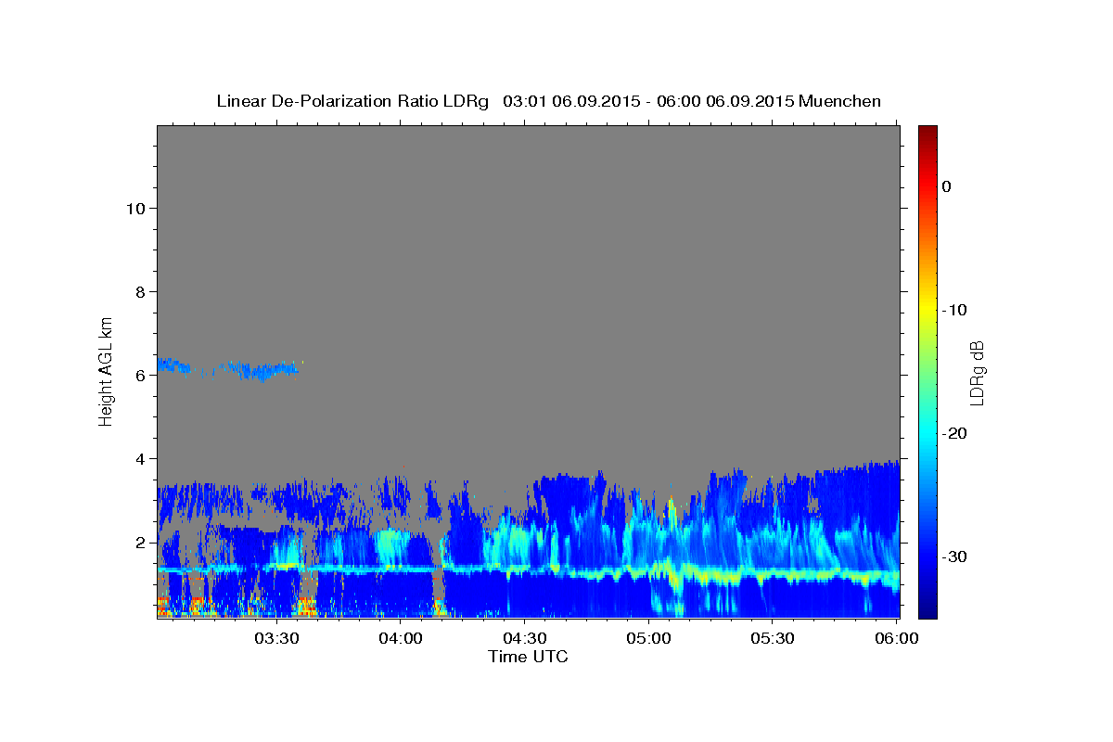This screenshot has width=1113, height=742.
Task: Click the colorbar value 0
Action: coord(947,186)
